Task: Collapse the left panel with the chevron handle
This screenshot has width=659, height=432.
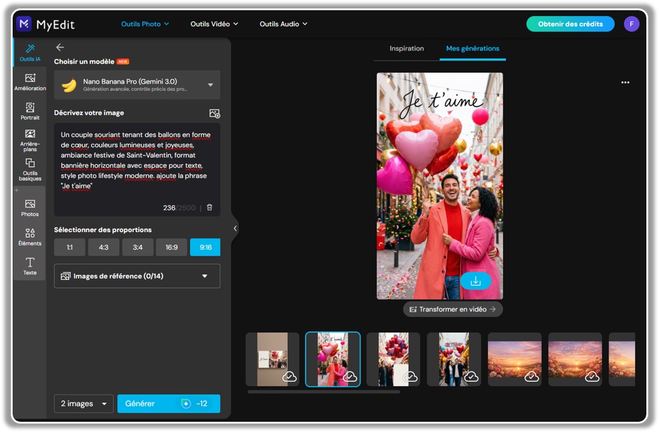Action: pyautogui.click(x=235, y=228)
